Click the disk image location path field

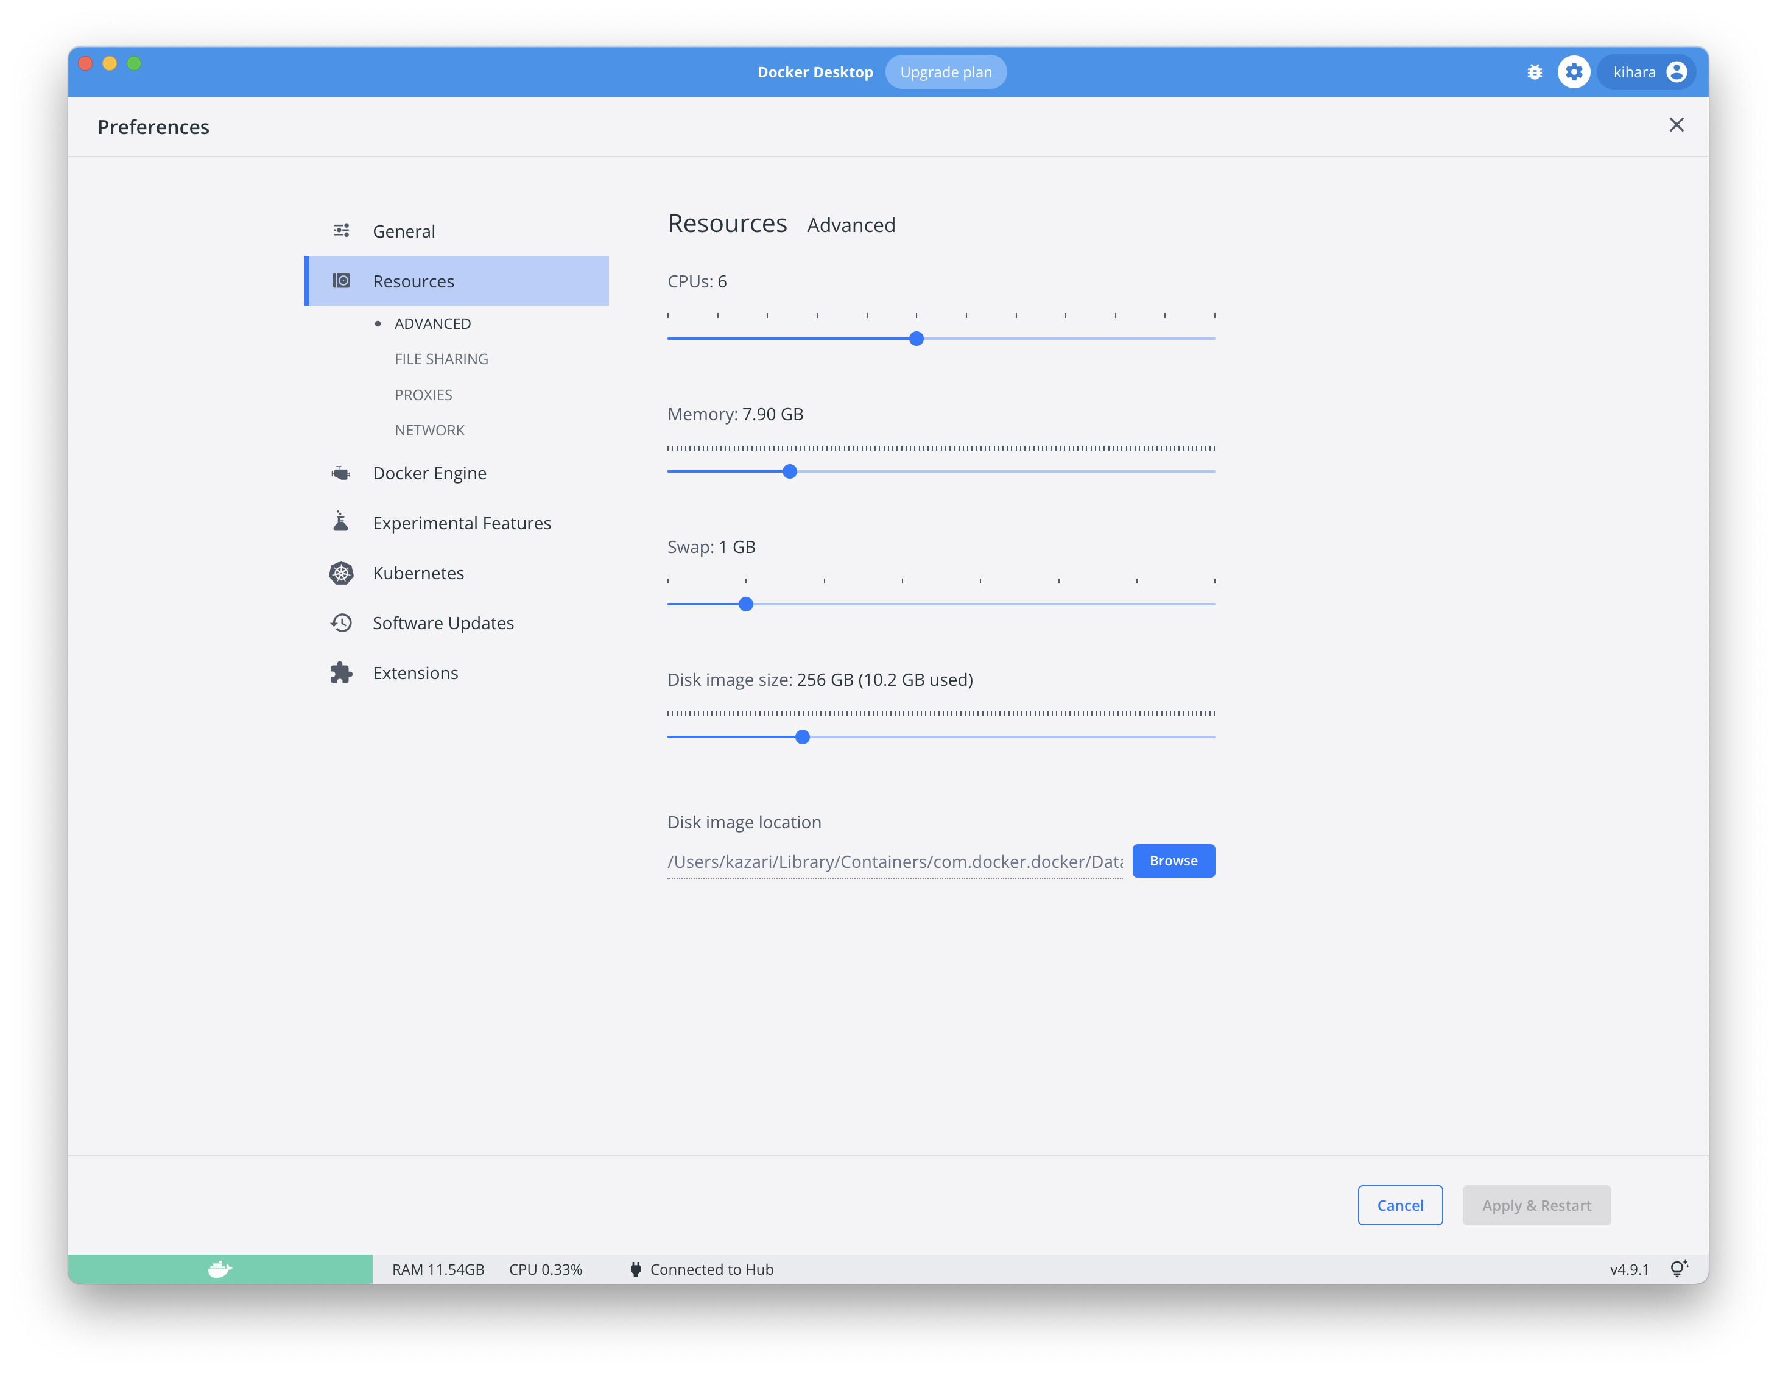894,862
